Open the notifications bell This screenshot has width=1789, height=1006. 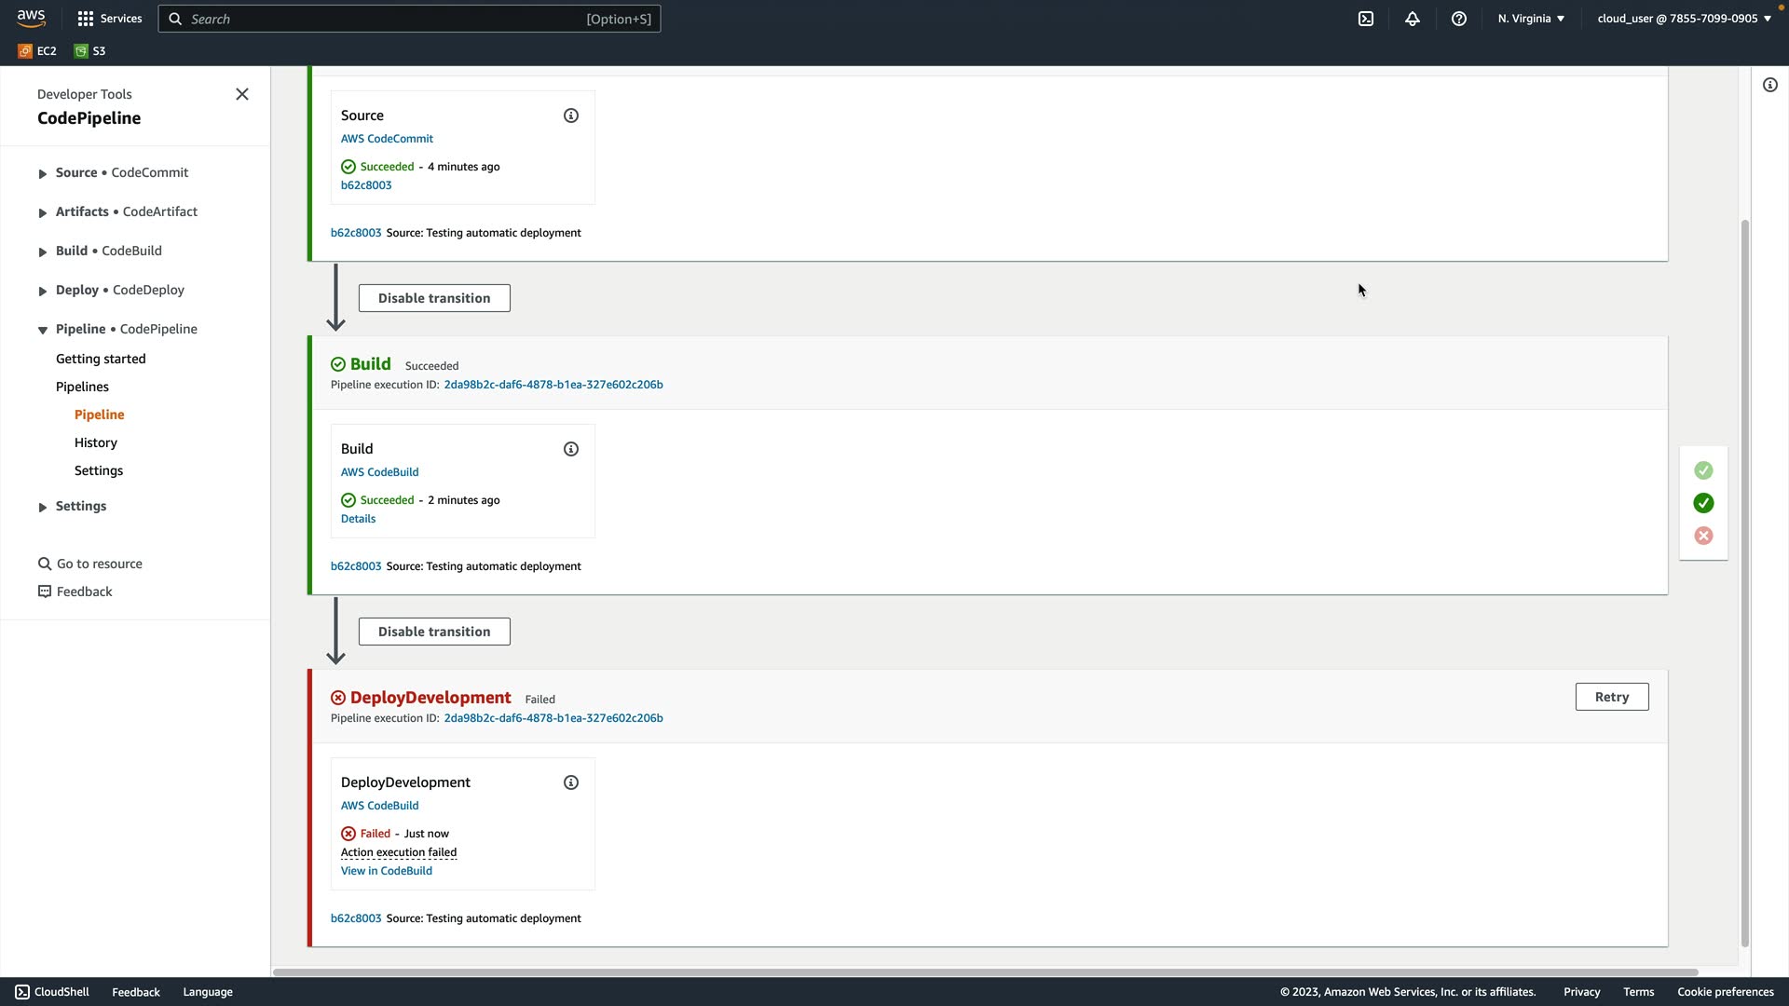click(x=1413, y=19)
